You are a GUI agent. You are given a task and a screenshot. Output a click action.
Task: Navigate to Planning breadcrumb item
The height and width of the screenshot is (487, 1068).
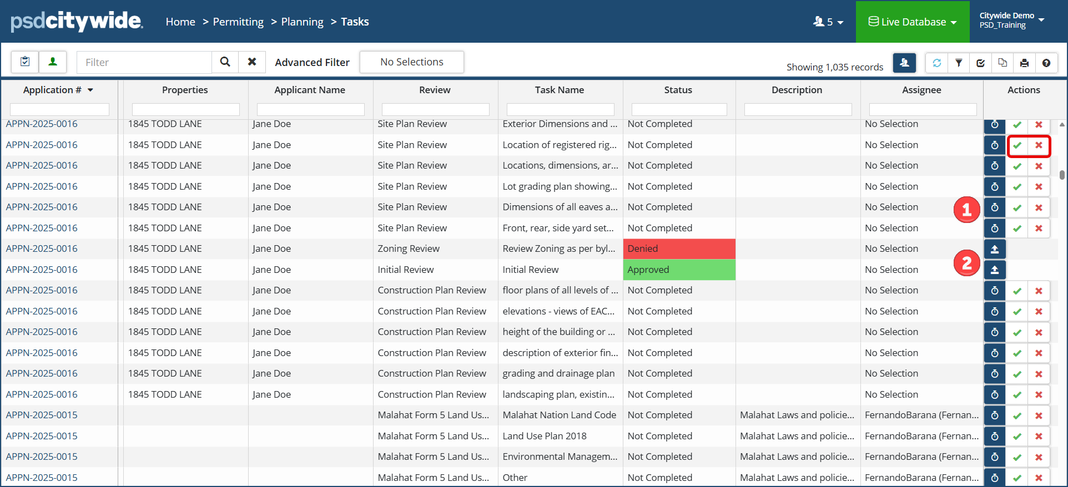(302, 22)
